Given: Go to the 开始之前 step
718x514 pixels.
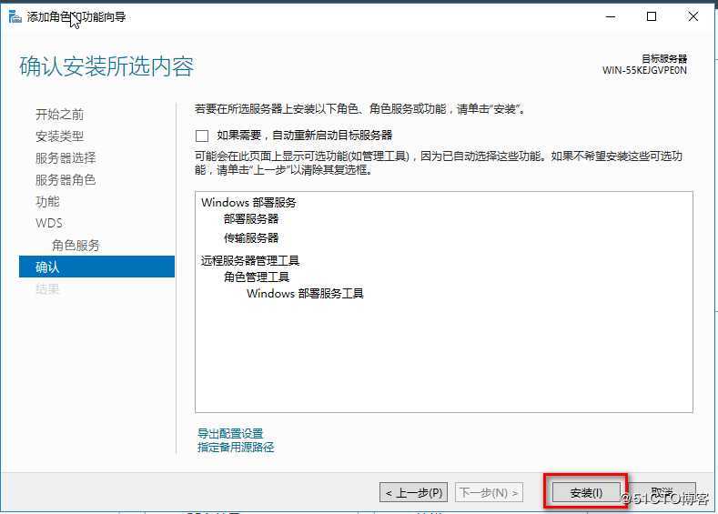Looking at the screenshot, I should [x=59, y=115].
